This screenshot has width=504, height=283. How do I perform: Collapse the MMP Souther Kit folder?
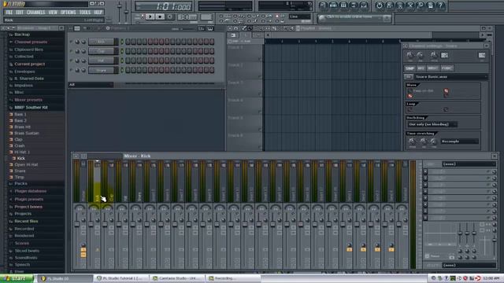[x=31, y=108]
